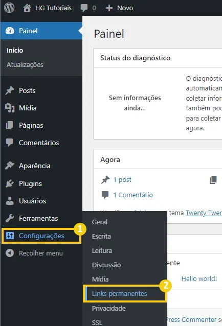The image size is (222, 326).
Task: Click the Plugins plug icon
Action: 10,183
